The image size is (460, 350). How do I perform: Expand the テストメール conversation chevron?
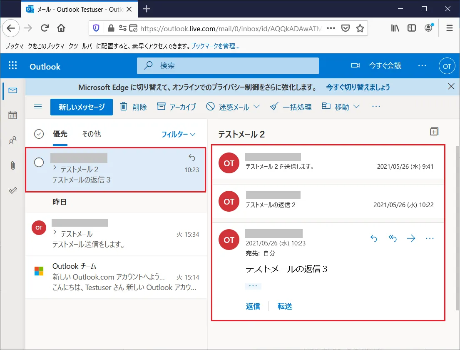click(55, 232)
